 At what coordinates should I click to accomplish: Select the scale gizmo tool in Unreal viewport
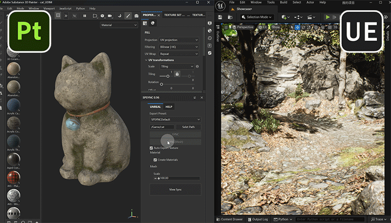point(309,27)
